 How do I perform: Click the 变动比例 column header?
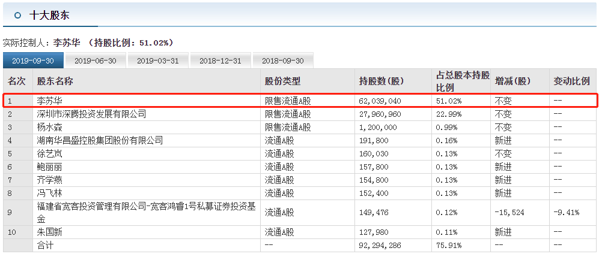[x=571, y=81]
